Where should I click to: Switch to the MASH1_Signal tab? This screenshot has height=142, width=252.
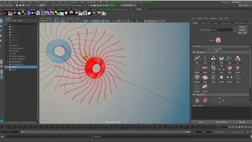(x=226, y=23)
